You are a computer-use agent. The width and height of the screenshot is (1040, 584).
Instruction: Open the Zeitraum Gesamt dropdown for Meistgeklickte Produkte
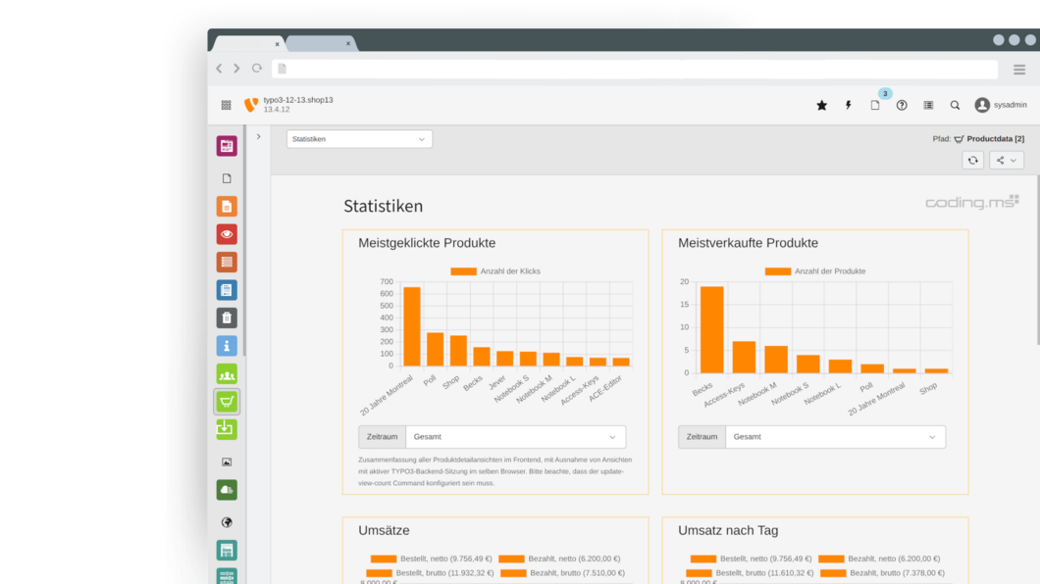coord(515,437)
